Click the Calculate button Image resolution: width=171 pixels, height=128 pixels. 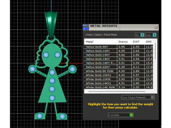[121, 115]
